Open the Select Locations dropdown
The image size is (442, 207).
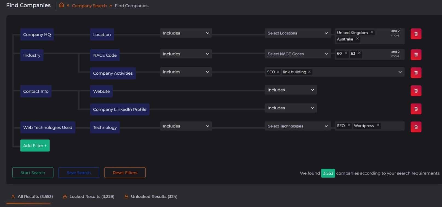click(297, 33)
